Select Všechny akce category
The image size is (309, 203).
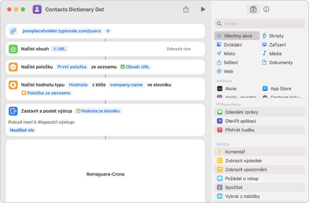point(237,36)
